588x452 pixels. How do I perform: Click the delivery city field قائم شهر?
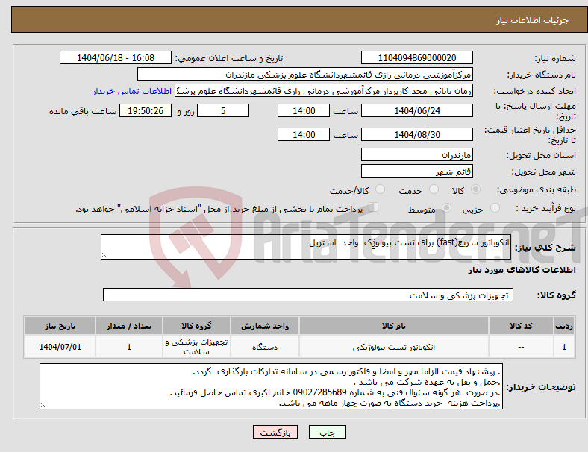click(x=417, y=172)
